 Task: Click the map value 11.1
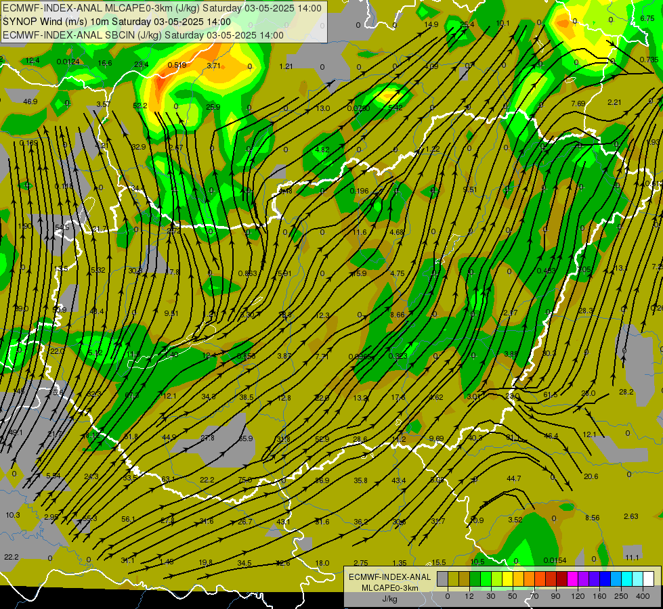point(632,558)
